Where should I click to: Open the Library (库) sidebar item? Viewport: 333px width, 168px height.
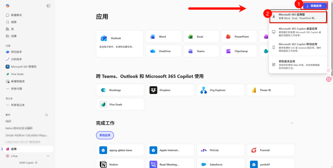point(12,29)
